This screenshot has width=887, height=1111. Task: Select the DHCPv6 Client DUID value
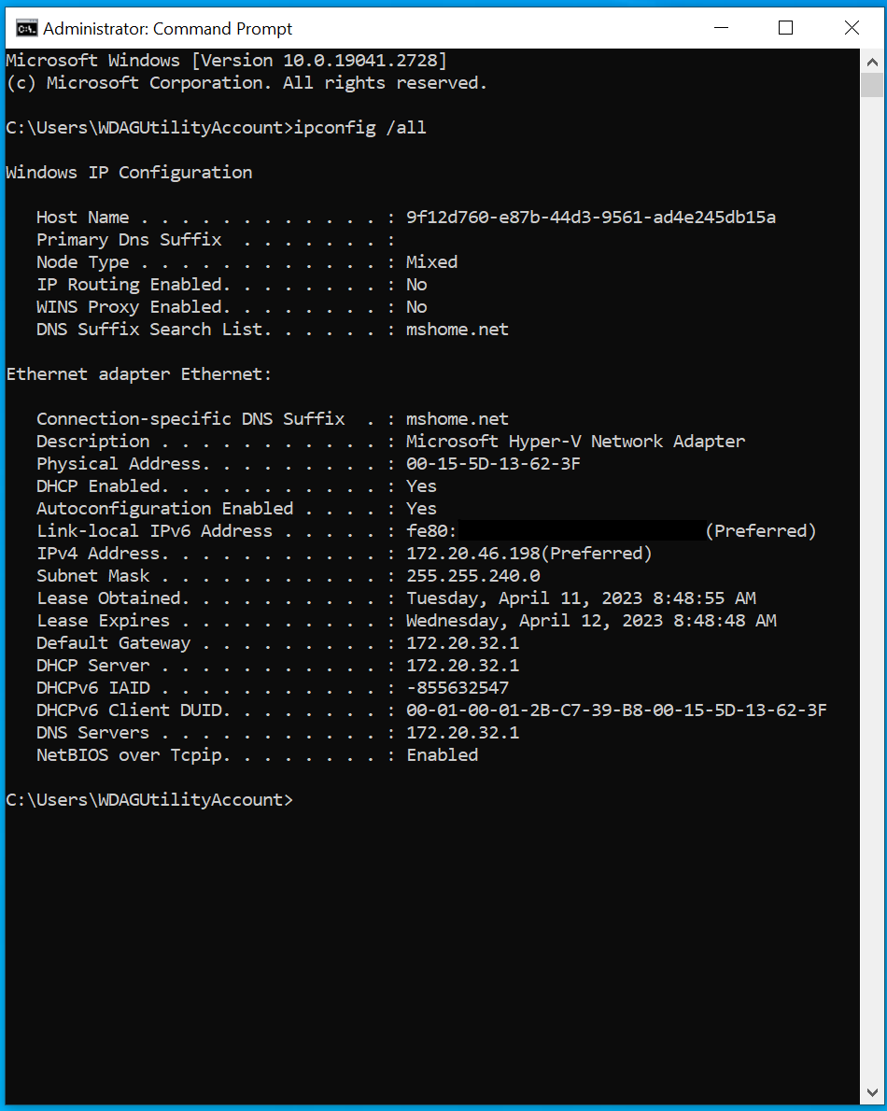click(x=616, y=710)
